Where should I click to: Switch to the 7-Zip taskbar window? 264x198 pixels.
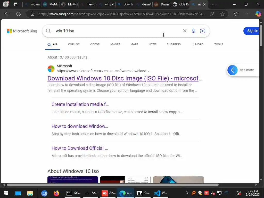[x=143, y=193]
